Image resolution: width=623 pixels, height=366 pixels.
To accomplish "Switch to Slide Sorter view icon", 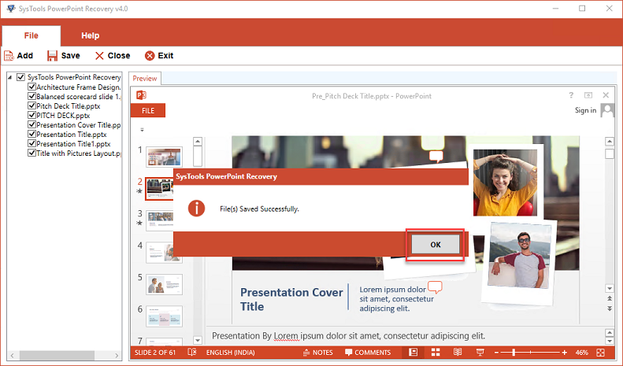I will 436,352.
